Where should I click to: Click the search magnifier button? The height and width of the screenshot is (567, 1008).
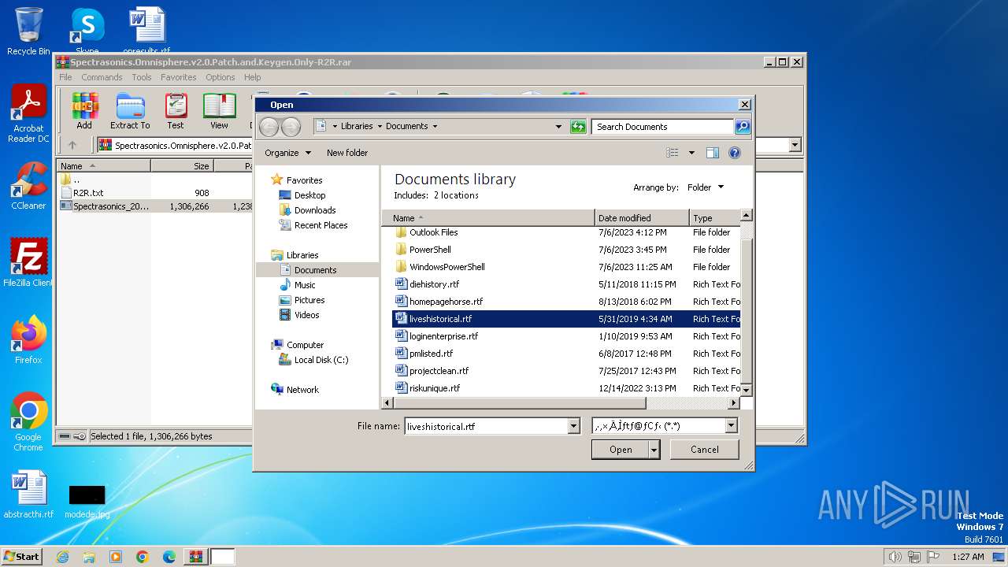742,126
